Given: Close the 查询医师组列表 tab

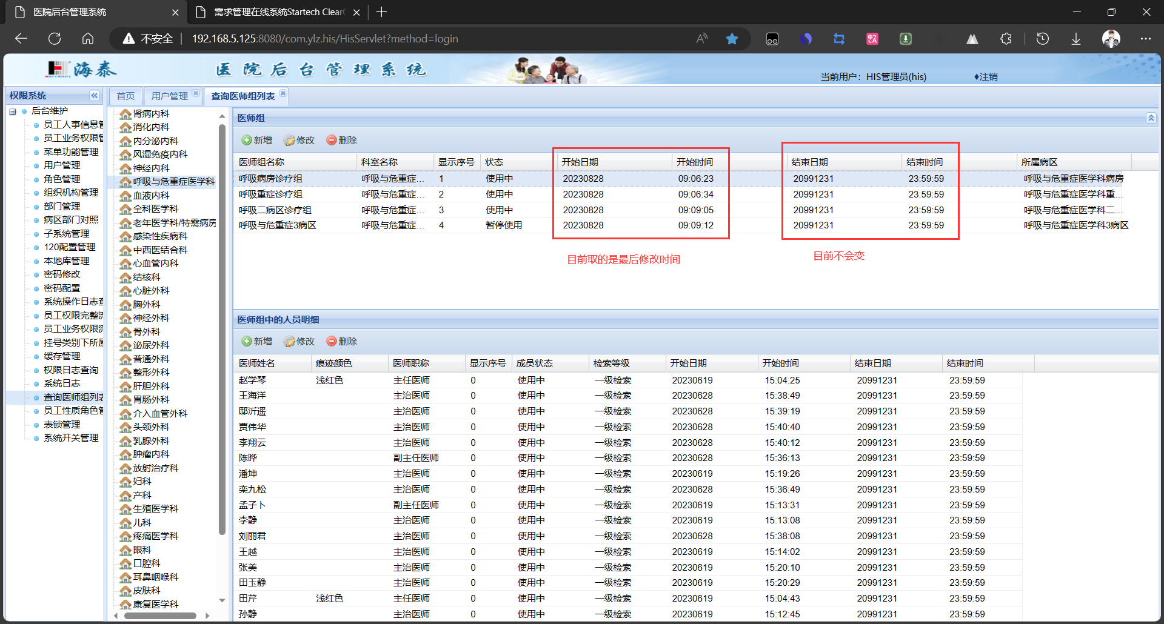Looking at the screenshot, I should pos(283,94).
